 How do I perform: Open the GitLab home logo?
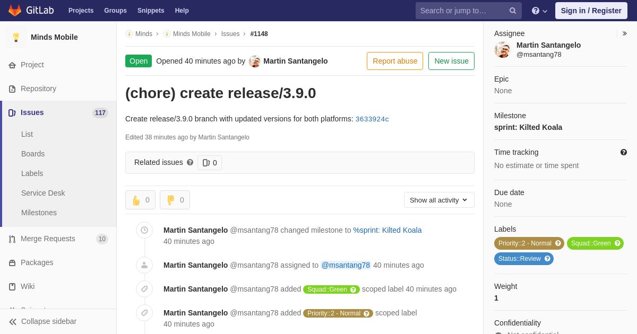click(x=31, y=11)
